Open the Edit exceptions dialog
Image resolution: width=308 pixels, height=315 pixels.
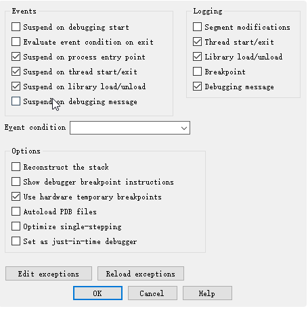(x=49, y=274)
